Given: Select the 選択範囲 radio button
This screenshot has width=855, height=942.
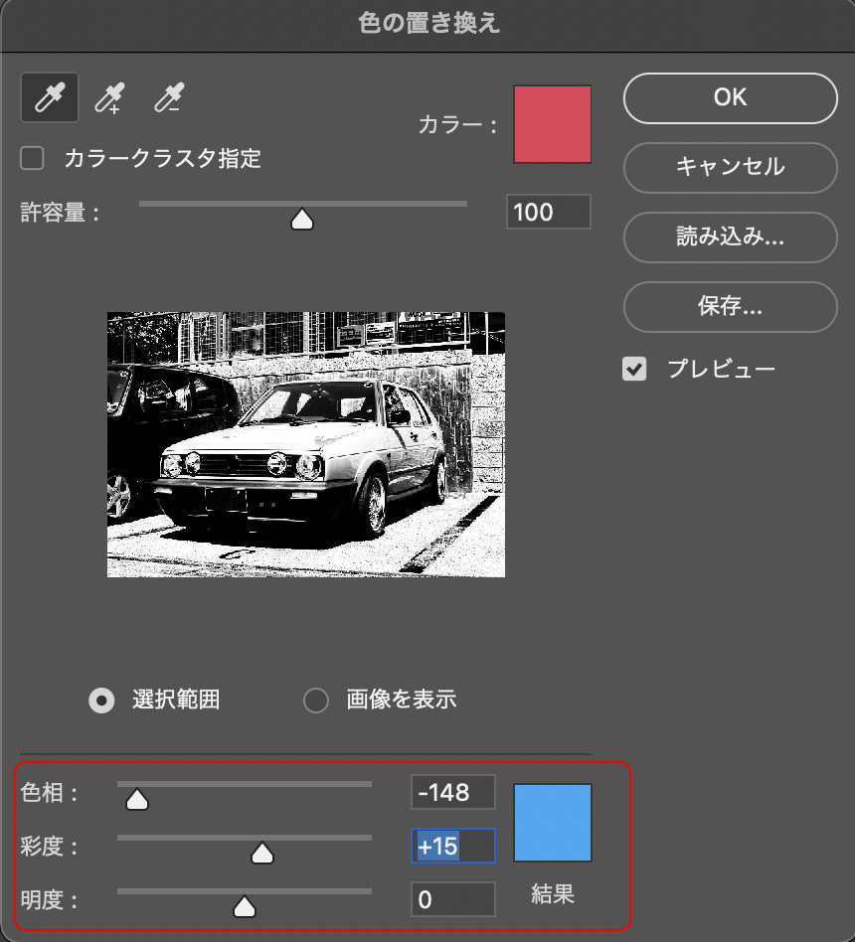Looking at the screenshot, I should click(x=100, y=700).
